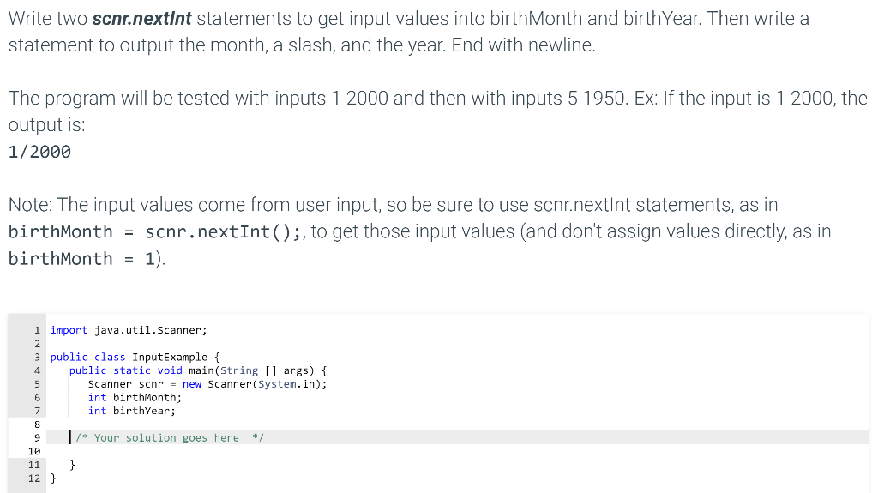Click the bold scnr.nextInt text in the instructions

click(141, 19)
